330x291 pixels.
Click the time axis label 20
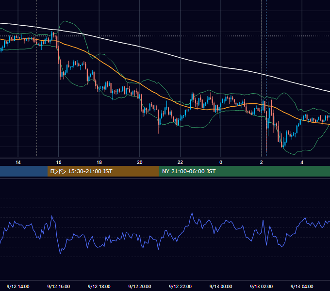140,162
